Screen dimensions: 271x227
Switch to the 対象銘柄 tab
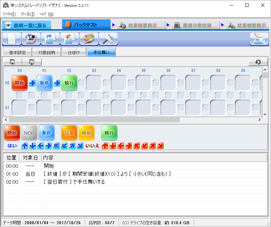point(47,52)
